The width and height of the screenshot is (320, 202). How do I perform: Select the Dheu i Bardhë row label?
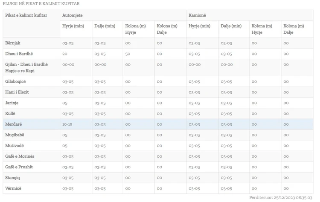coord(19,54)
